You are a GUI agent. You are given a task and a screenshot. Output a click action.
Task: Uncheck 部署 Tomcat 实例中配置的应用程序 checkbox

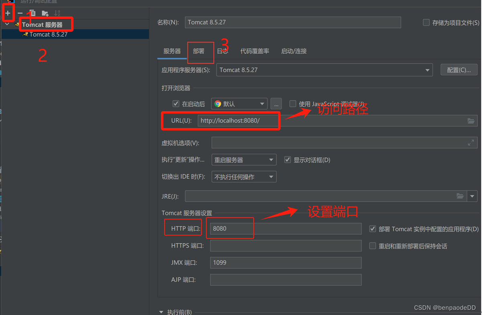(x=372, y=229)
